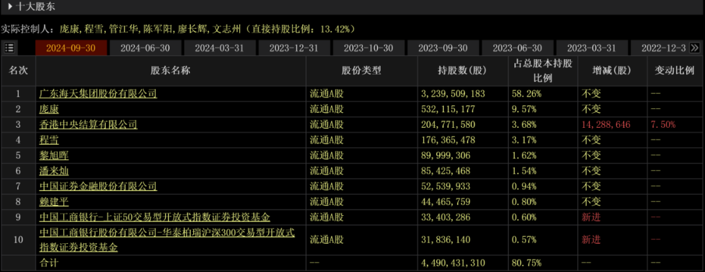Click 新进 in the 上证50 fund row

pos(591,217)
